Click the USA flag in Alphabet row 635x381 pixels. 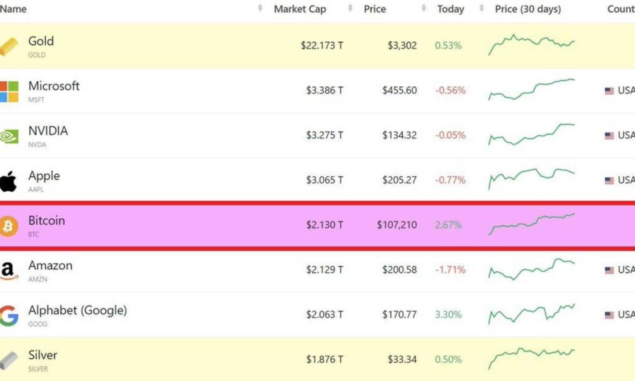coord(609,315)
